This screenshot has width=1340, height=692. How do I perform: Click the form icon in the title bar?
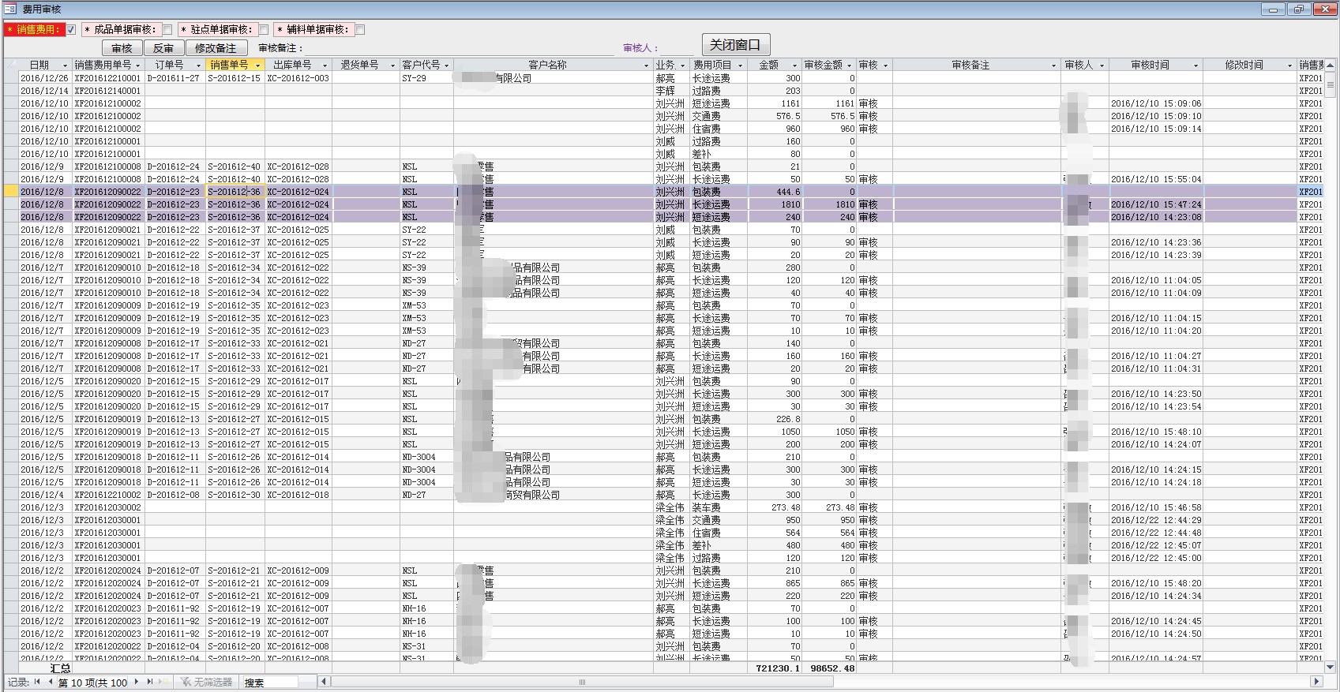10,9
